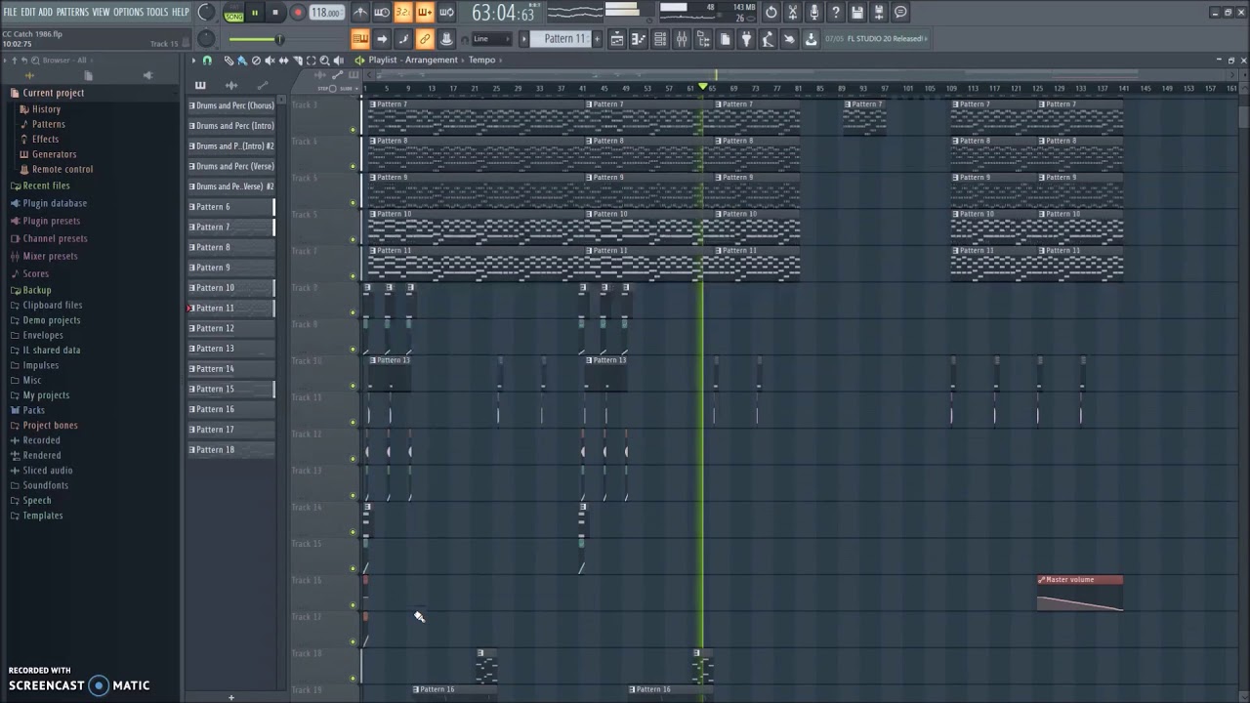
Task: Toggle the link knobs chain button
Action: (x=425, y=39)
